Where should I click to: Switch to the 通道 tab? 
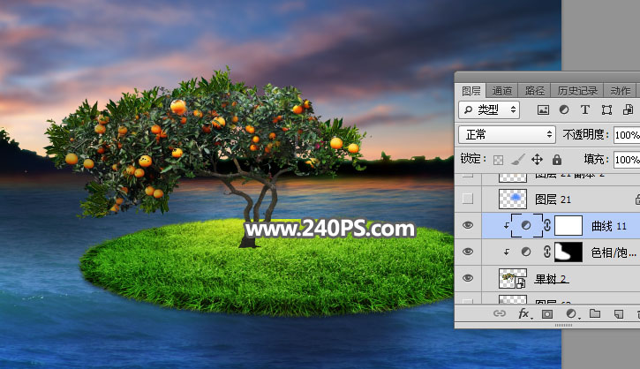502,91
